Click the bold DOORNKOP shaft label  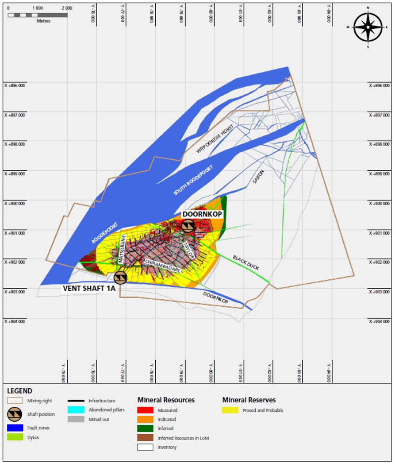[202, 214]
